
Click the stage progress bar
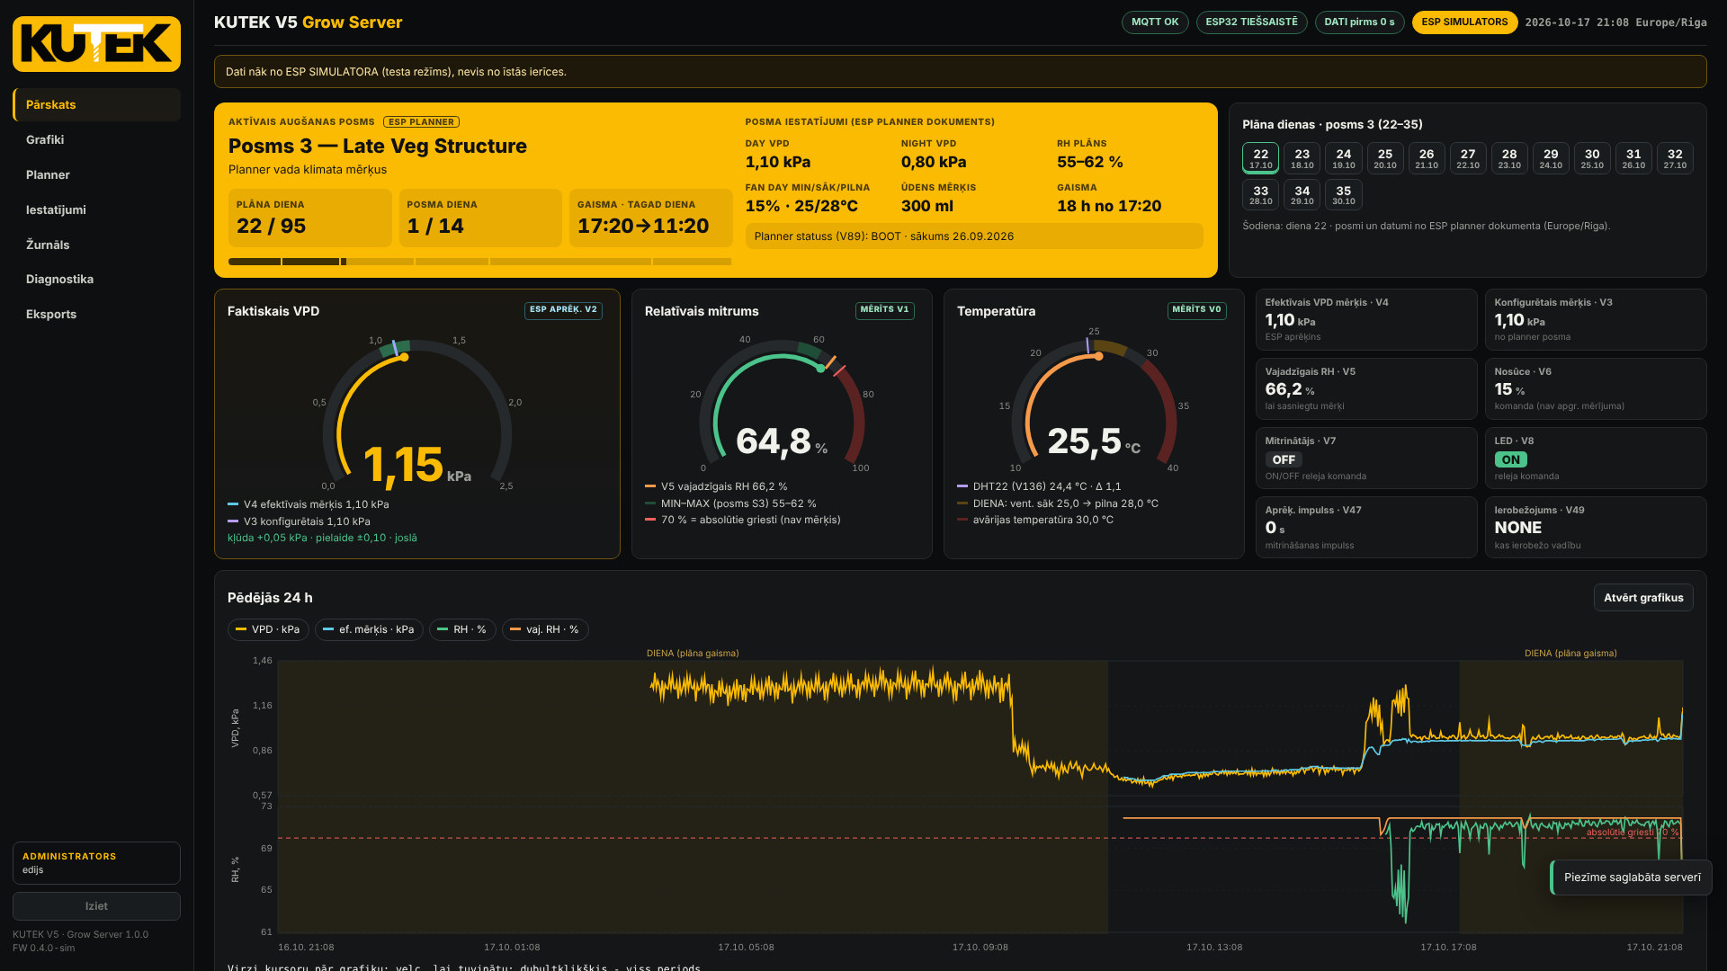[479, 262]
